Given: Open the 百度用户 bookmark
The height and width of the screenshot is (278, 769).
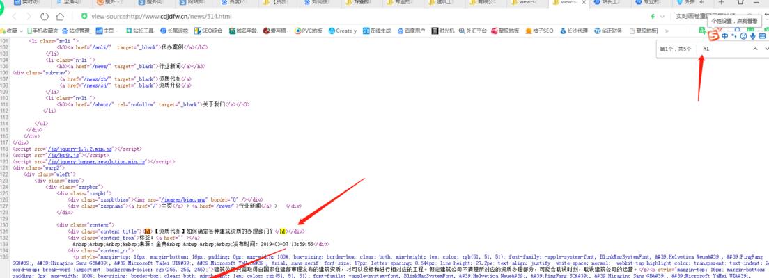Looking at the screenshot, I should point(412,31).
